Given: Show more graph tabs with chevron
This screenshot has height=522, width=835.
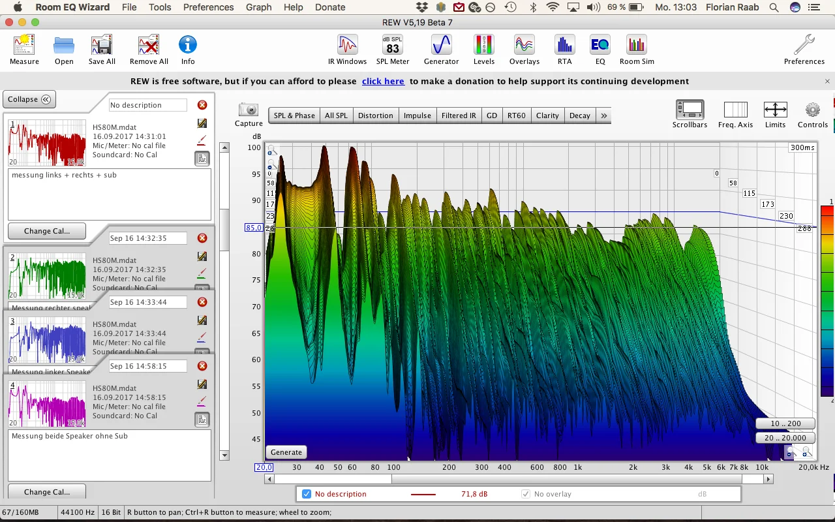Looking at the screenshot, I should click(x=604, y=115).
